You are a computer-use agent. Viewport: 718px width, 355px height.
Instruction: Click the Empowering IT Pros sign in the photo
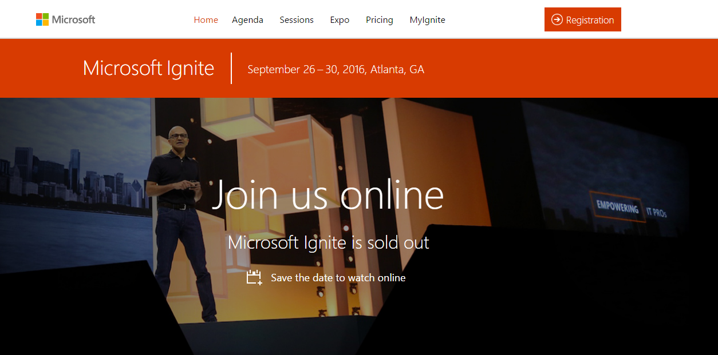pyautogui.click(x=630, y=207)
